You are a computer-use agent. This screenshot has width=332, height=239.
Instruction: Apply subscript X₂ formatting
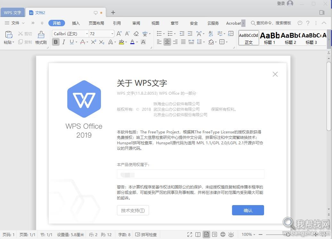coord(102,42)
